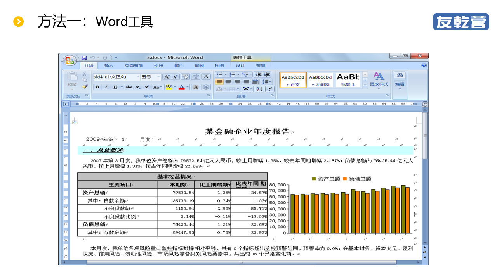Save the document via Quick Access toolbar

[x=84, y=58]
